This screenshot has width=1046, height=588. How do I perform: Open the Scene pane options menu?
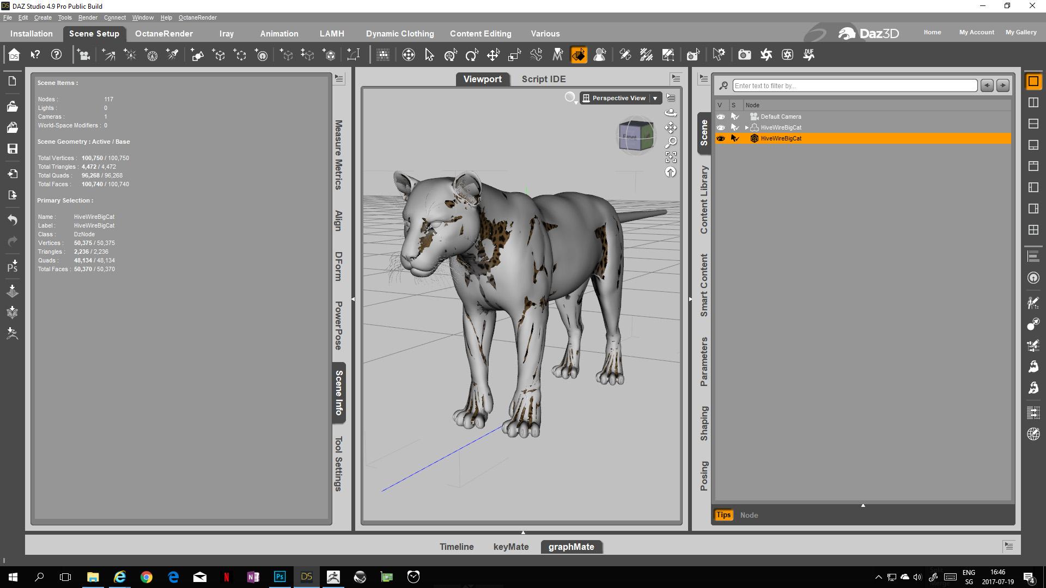click(x=703, y=79)
